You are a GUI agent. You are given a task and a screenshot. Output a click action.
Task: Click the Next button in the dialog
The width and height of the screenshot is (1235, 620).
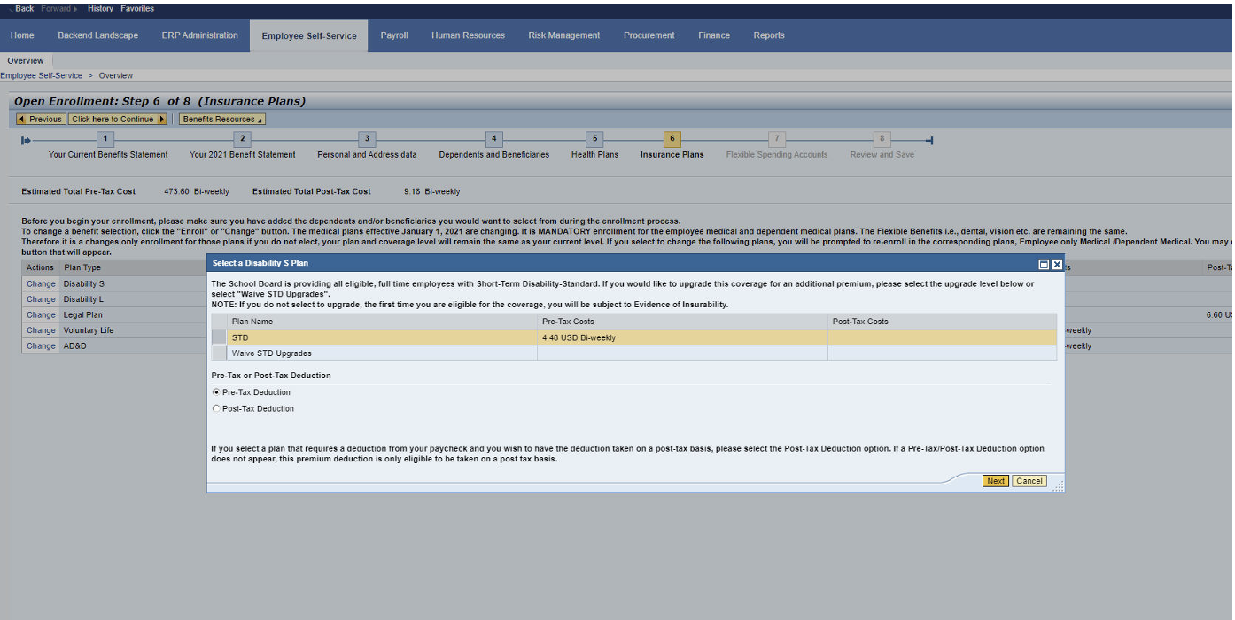click(x=995, y=481)
